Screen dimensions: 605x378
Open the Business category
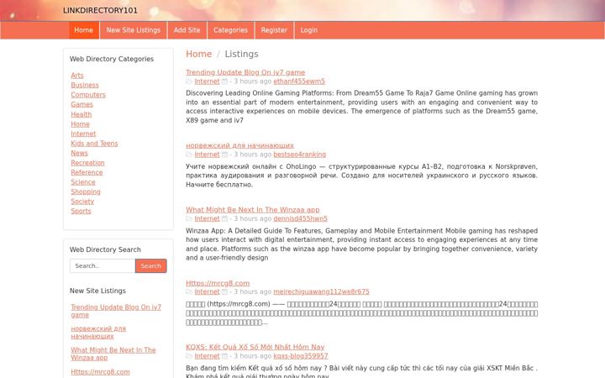(x=85, y=85)
